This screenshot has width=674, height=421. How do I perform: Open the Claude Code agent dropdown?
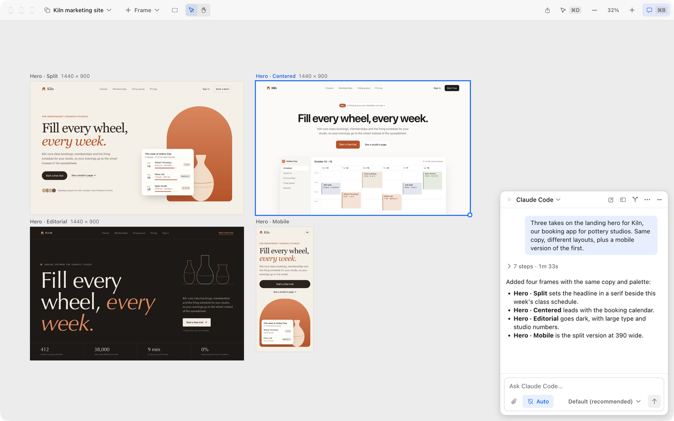(538, 200)
